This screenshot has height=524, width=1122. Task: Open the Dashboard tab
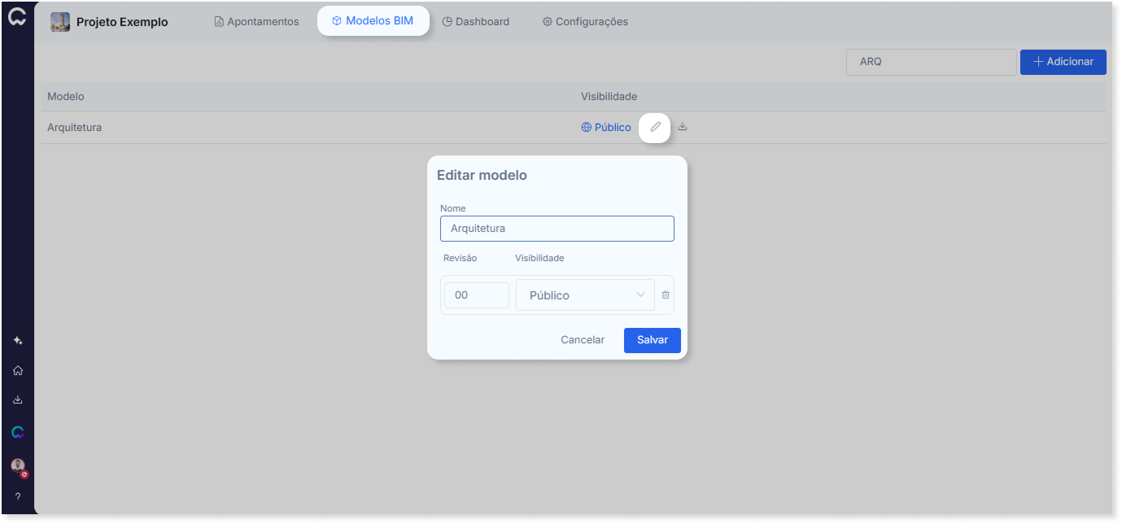[x=476, y=22]
